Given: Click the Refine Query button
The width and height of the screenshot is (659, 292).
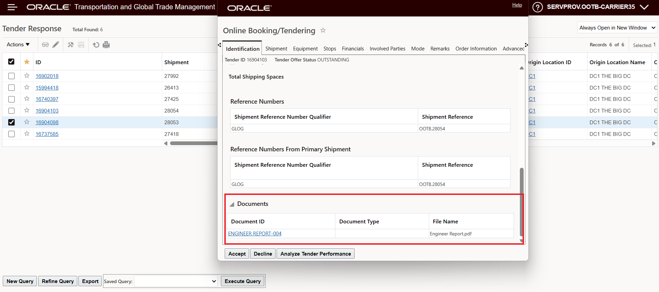Looking at the screenshot, I should pyautogui.click(x=58, y=281).
